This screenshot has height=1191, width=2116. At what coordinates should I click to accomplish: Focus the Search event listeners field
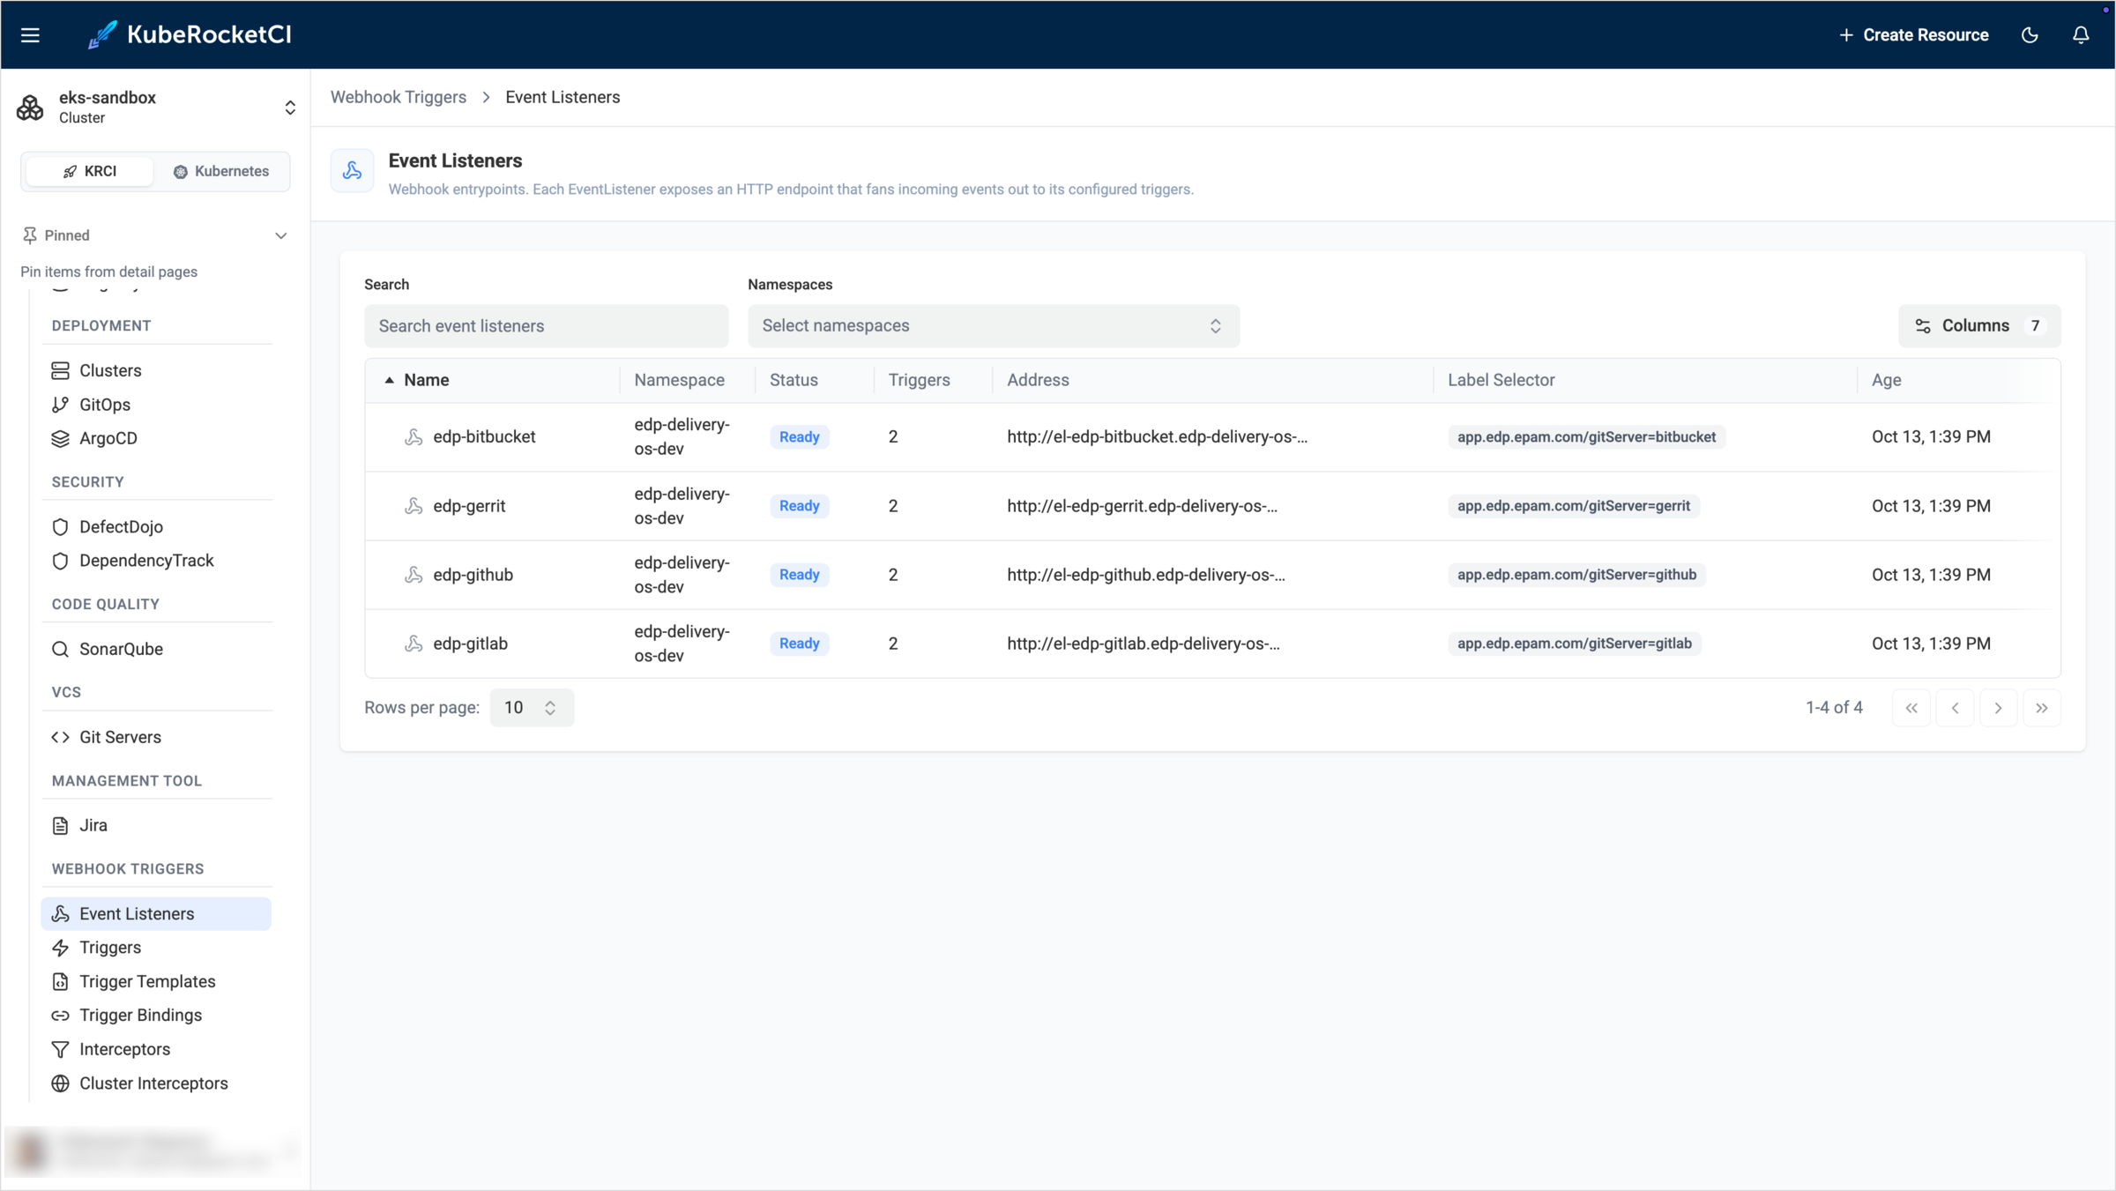click(546, 326)
